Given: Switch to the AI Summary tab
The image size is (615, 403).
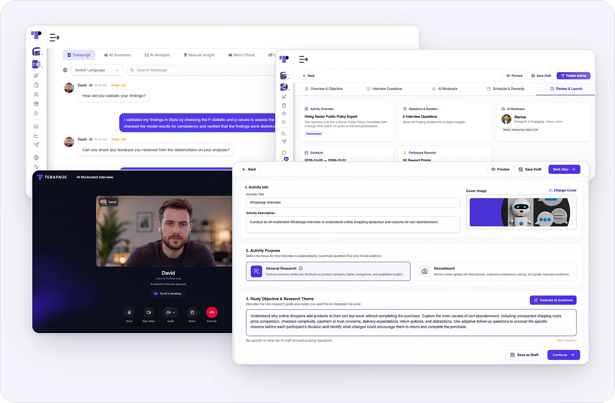Looking at the screenshot, I should pyautogui.click(x=117, y=55).
